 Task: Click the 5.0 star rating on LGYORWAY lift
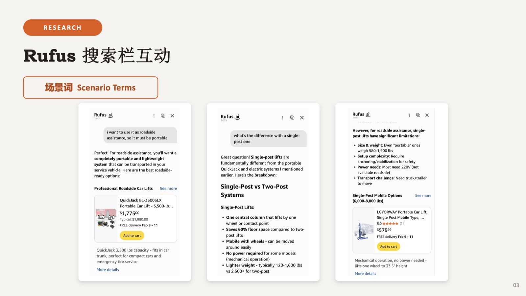click(390, 224)
